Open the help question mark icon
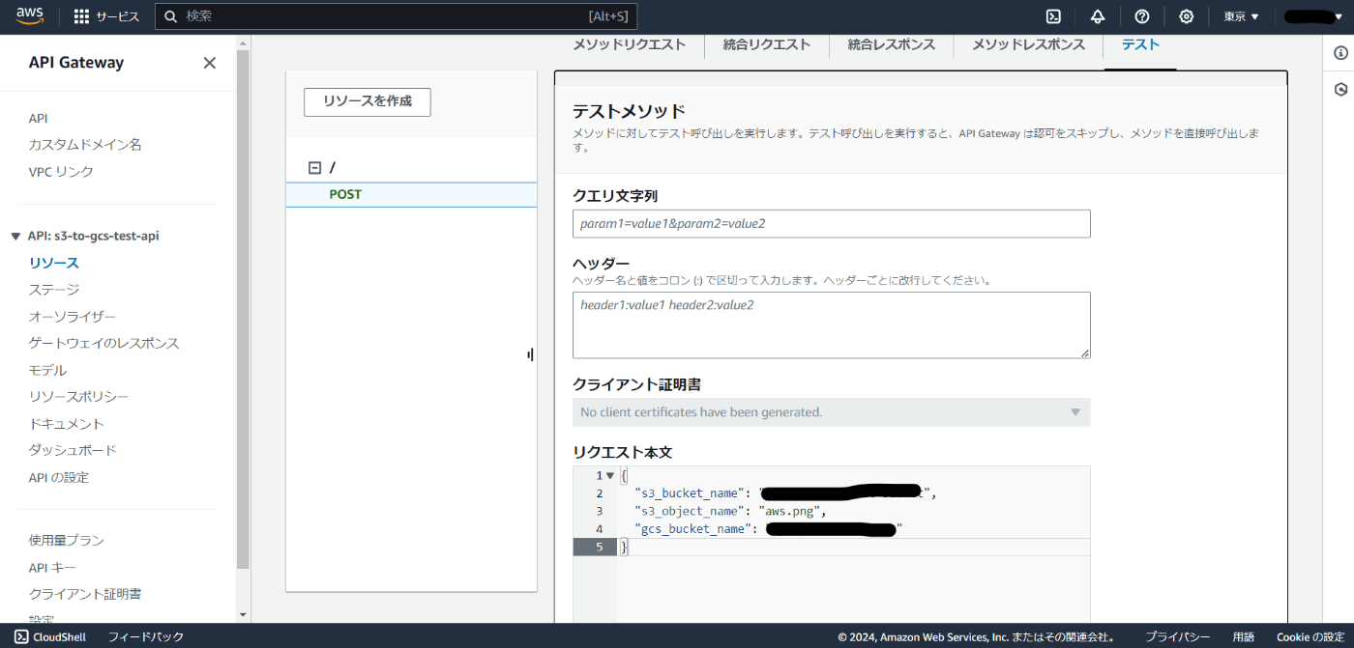 point(1141,16)
